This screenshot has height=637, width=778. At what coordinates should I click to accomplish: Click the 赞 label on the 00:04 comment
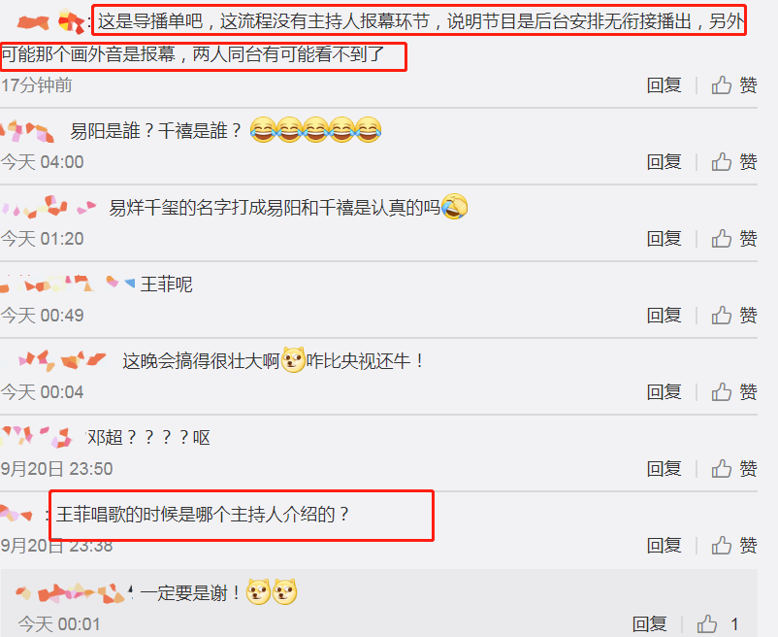[x=748, y=392]
